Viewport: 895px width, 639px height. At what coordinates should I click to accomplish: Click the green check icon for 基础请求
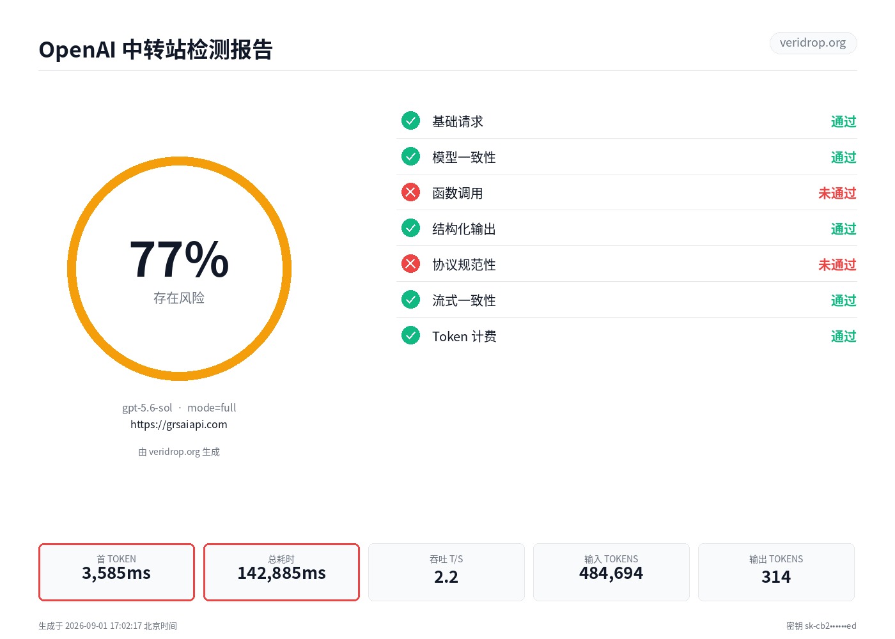[x=410, y=121]
